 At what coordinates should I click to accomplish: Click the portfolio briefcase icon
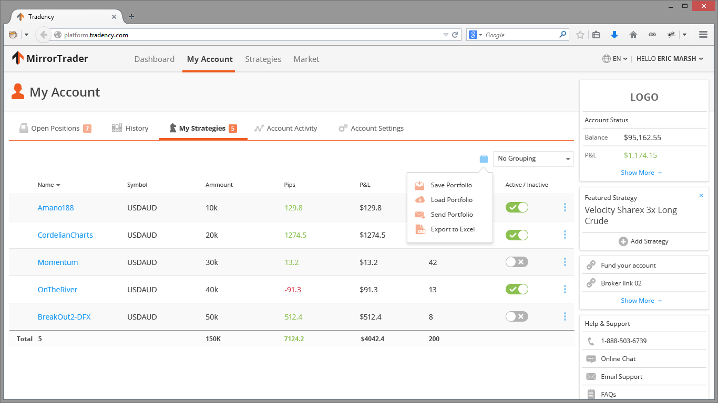tap(484, 158)
